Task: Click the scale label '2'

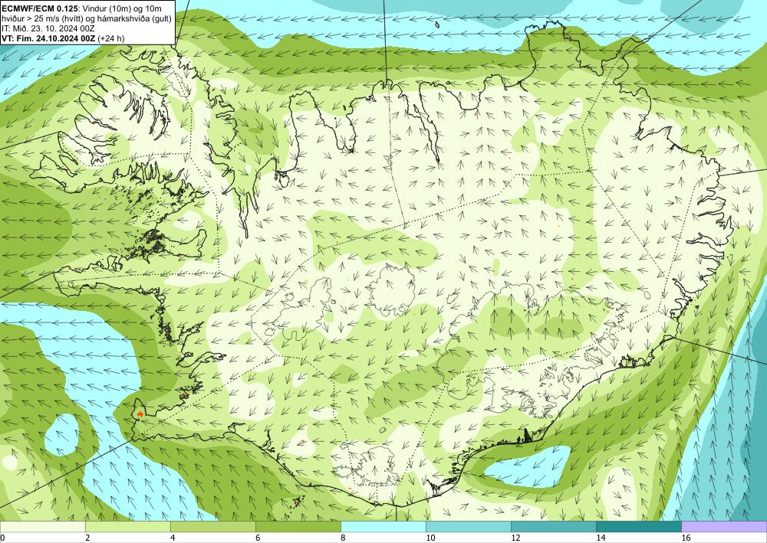Action: click(87, 538)
